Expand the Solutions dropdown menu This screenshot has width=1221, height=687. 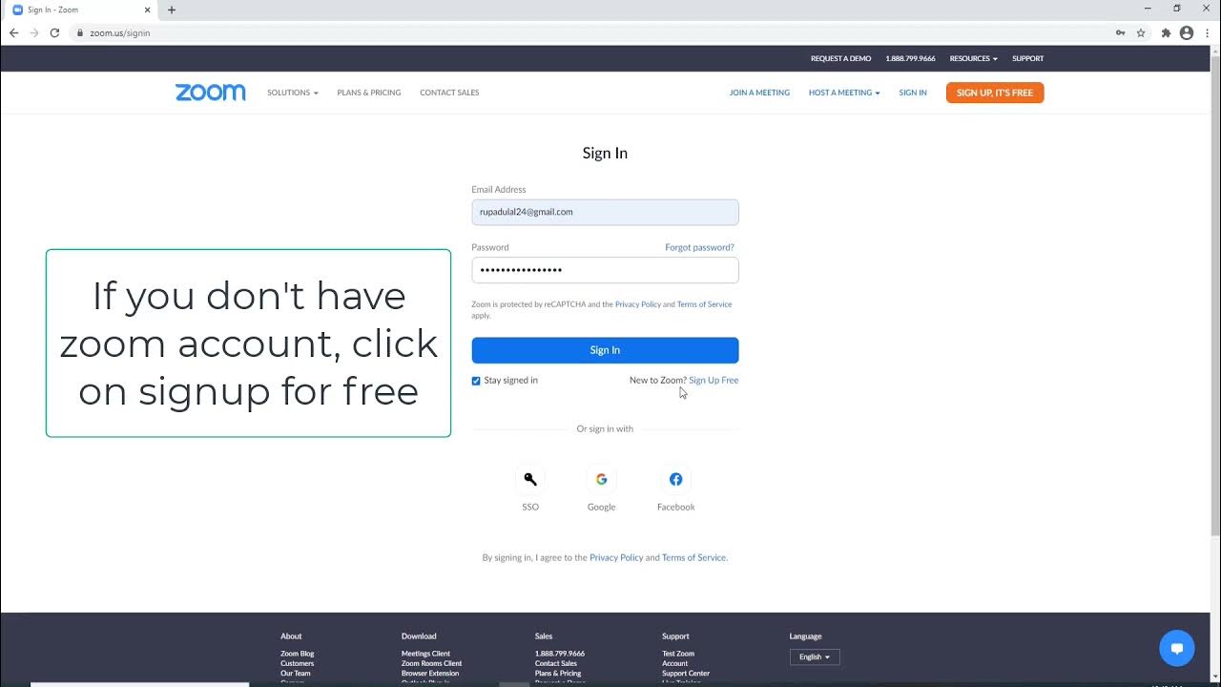coord(293,93)
